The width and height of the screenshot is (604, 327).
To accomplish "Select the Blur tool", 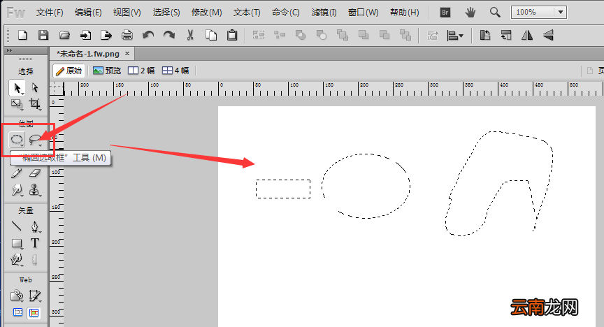I will [17, 190].
